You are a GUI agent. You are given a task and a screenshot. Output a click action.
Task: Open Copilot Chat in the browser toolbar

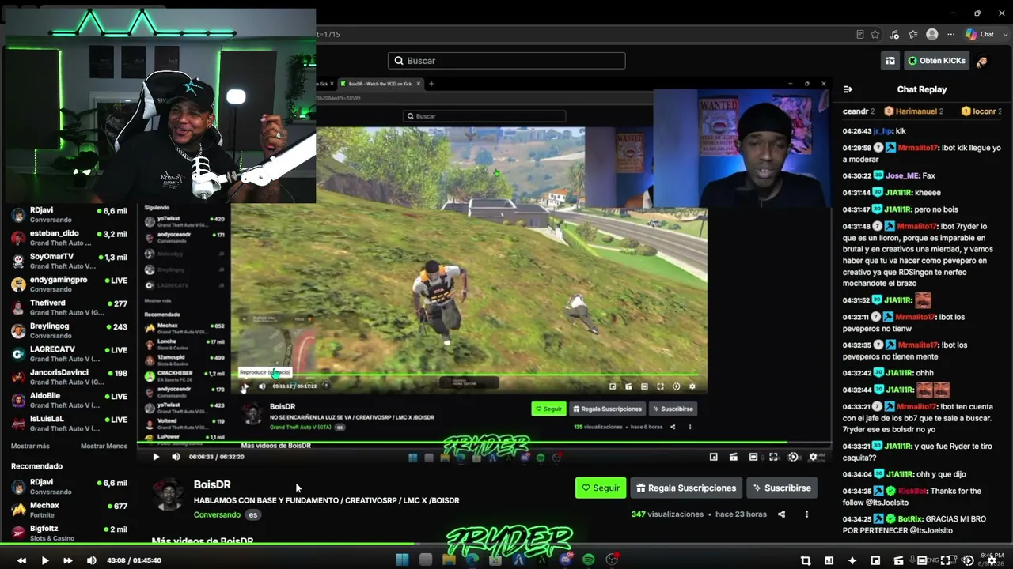pos(980,34)
